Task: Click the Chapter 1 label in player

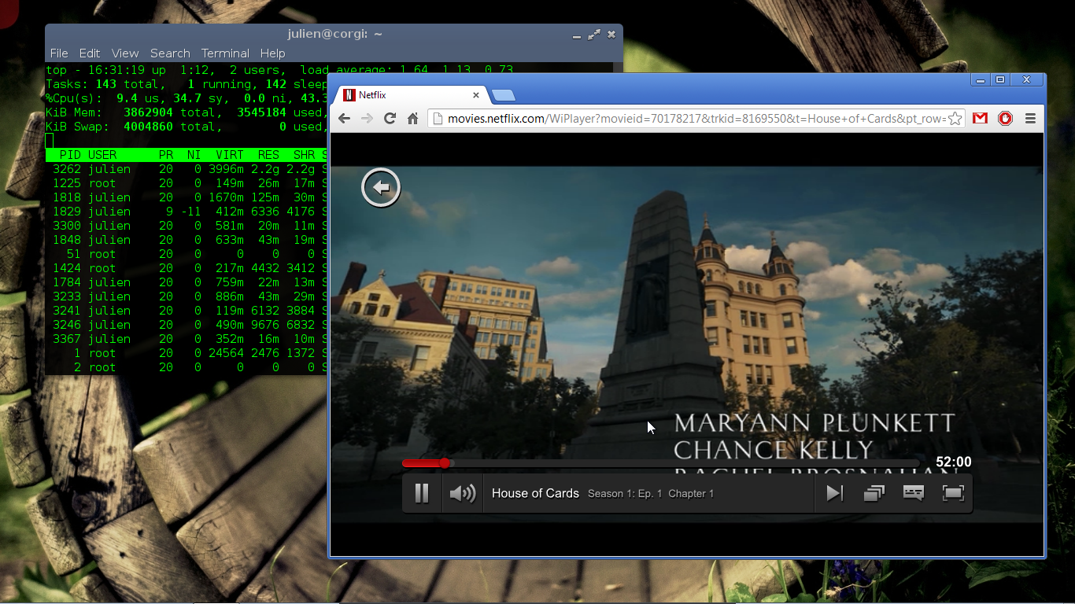Action: (x=691, y=494)
